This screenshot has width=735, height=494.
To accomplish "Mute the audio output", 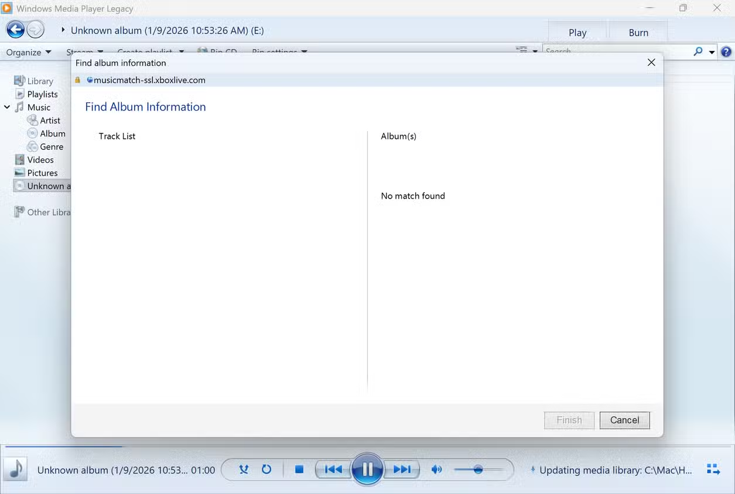I will tap(436, 469).
